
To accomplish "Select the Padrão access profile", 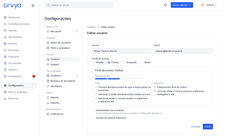I will pos(109,63).
